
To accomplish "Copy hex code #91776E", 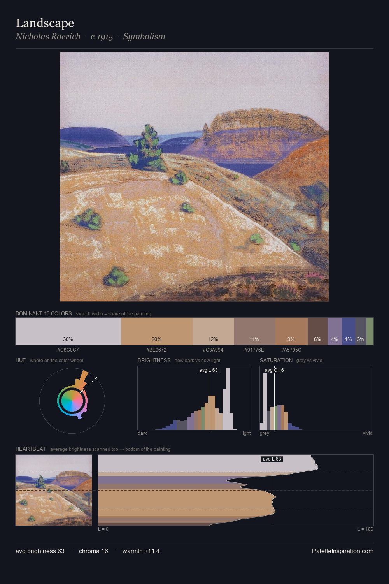I will click(254, 350).
